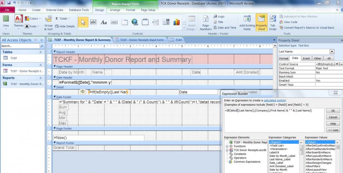Insert a Logo in header

click(219, 17)
